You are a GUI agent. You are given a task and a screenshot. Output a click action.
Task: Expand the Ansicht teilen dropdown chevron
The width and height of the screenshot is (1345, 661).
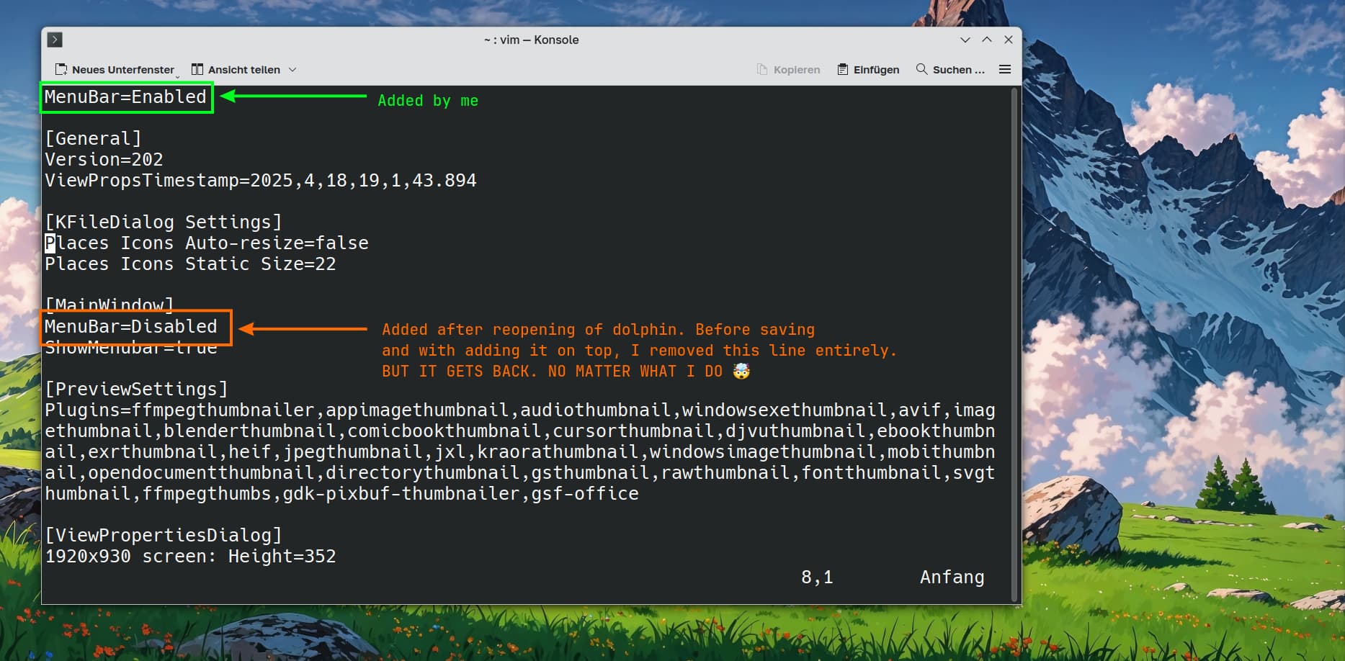[292, 70]
